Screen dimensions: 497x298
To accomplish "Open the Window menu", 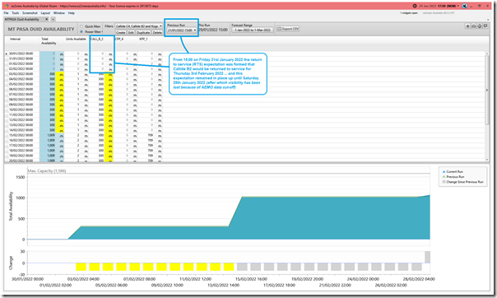I will point(59,13).
